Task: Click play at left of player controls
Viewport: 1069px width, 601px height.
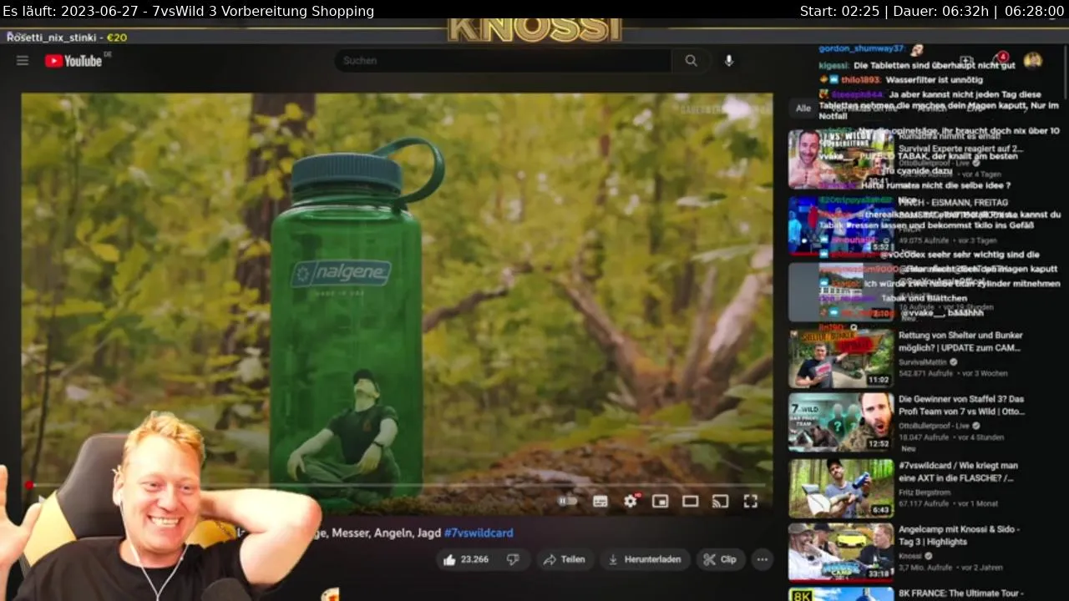Action: [40, 501]
